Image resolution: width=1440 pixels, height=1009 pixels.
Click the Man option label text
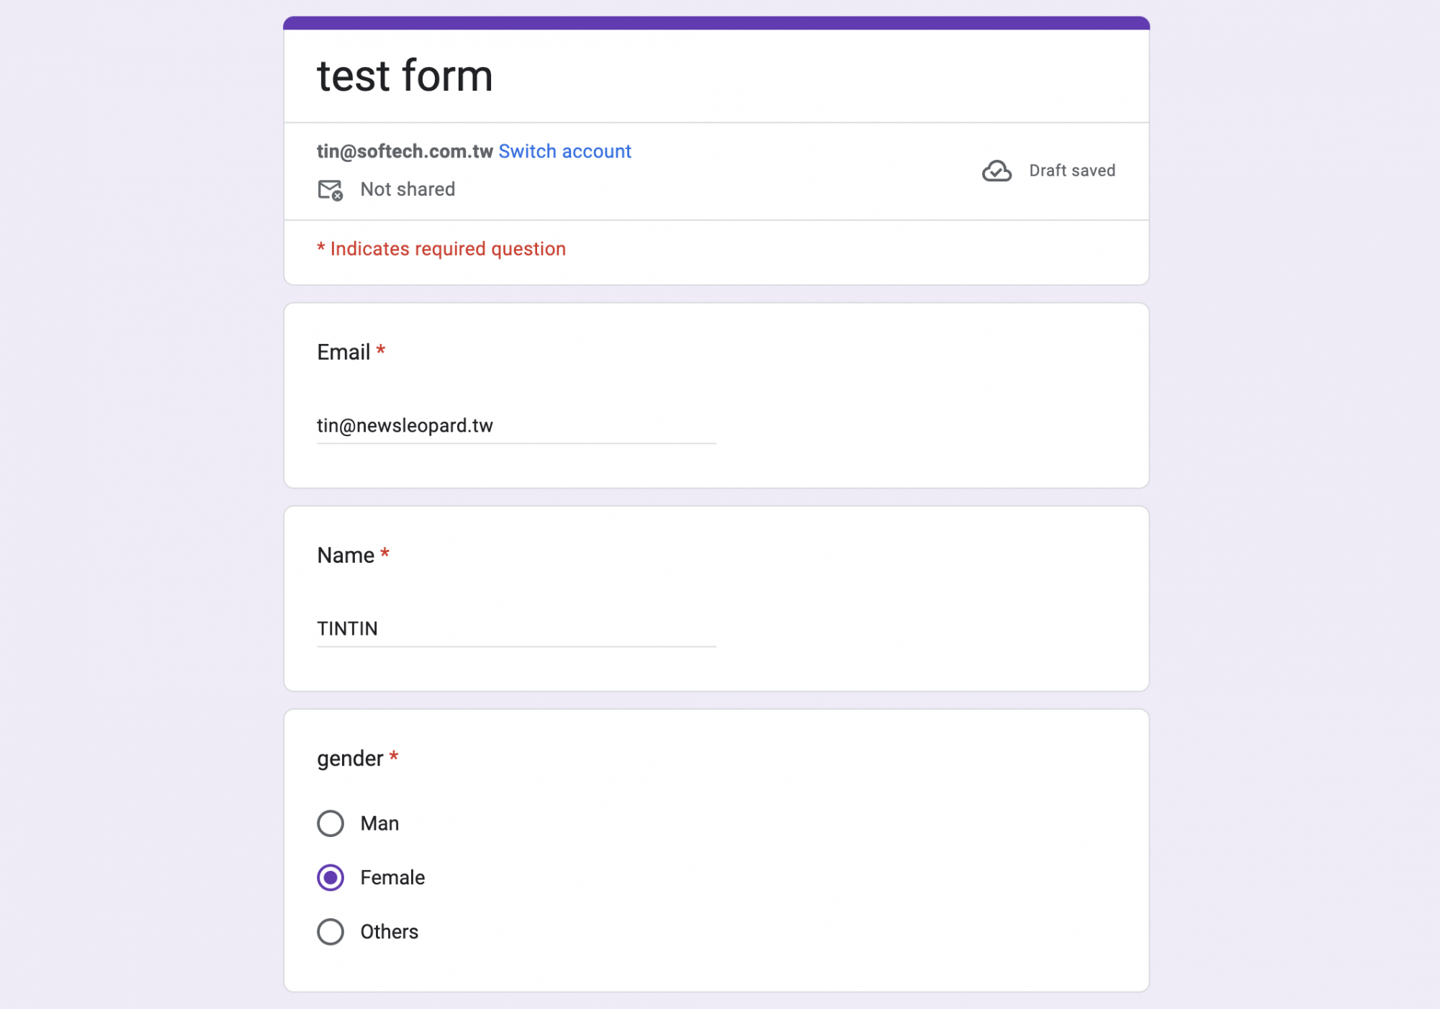point(379,823)
